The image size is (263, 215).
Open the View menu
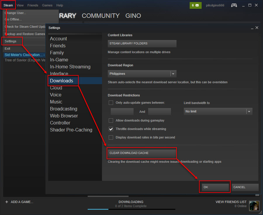(20, 5)
